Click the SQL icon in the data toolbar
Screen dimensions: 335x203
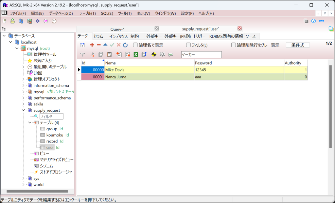pyautogui.click(x=162, y=54)
